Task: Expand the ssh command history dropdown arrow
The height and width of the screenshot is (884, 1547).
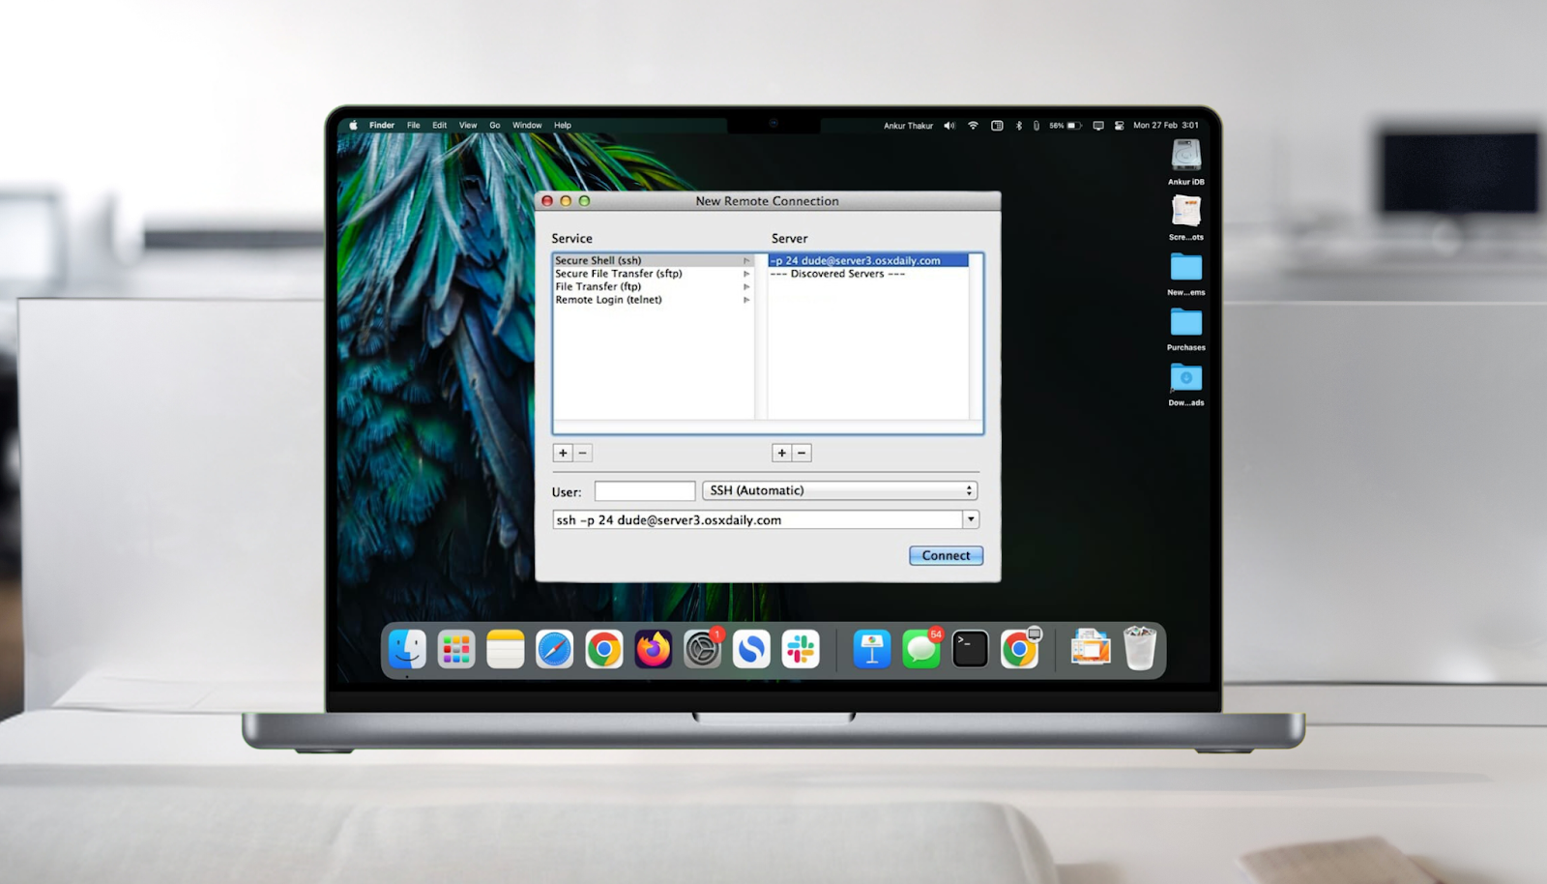Action: coord(970,519)
